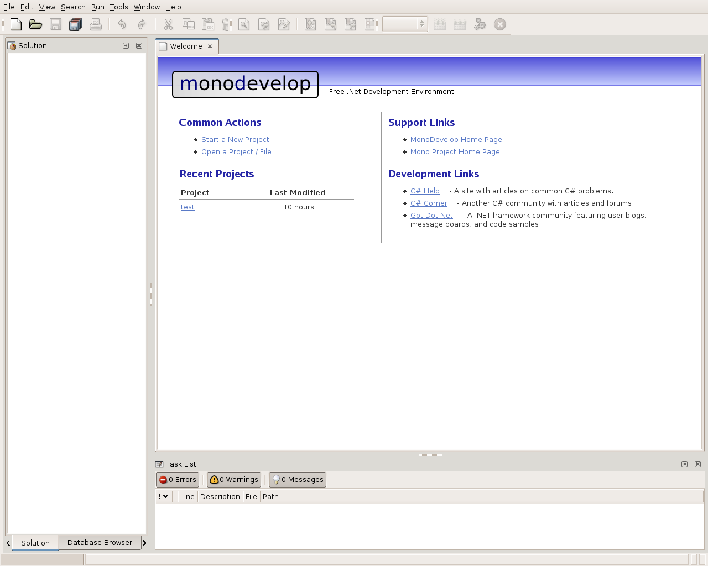Screen dimensions: 708x566
Task: Create a new file with toolbar icon
Action: (16, 24)
